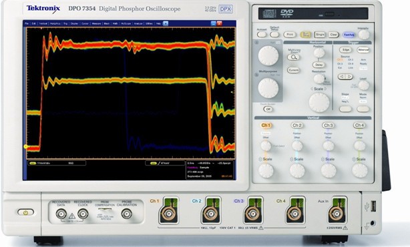This screenshot has width=410, height=247.
Task: Open the dropdown arrow after Help menu
Action: coord(166,23)
